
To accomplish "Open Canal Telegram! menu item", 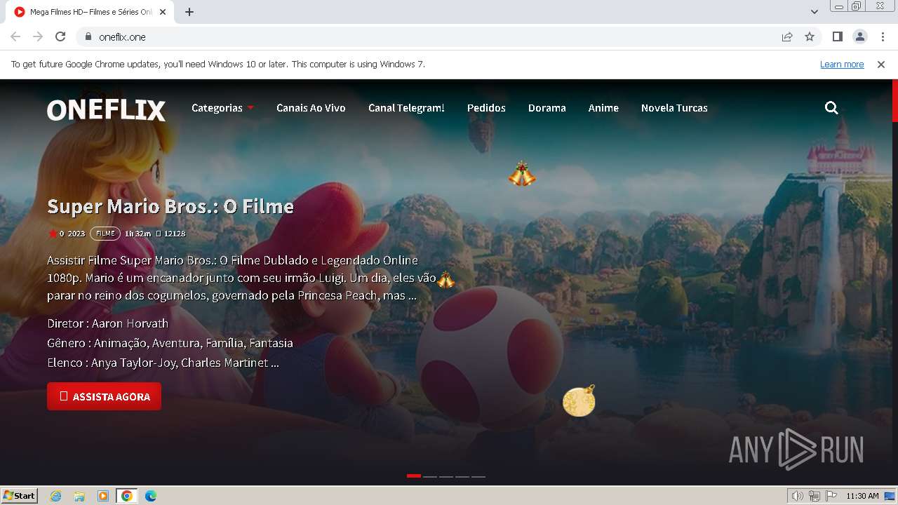I will (x=406, y=108).
